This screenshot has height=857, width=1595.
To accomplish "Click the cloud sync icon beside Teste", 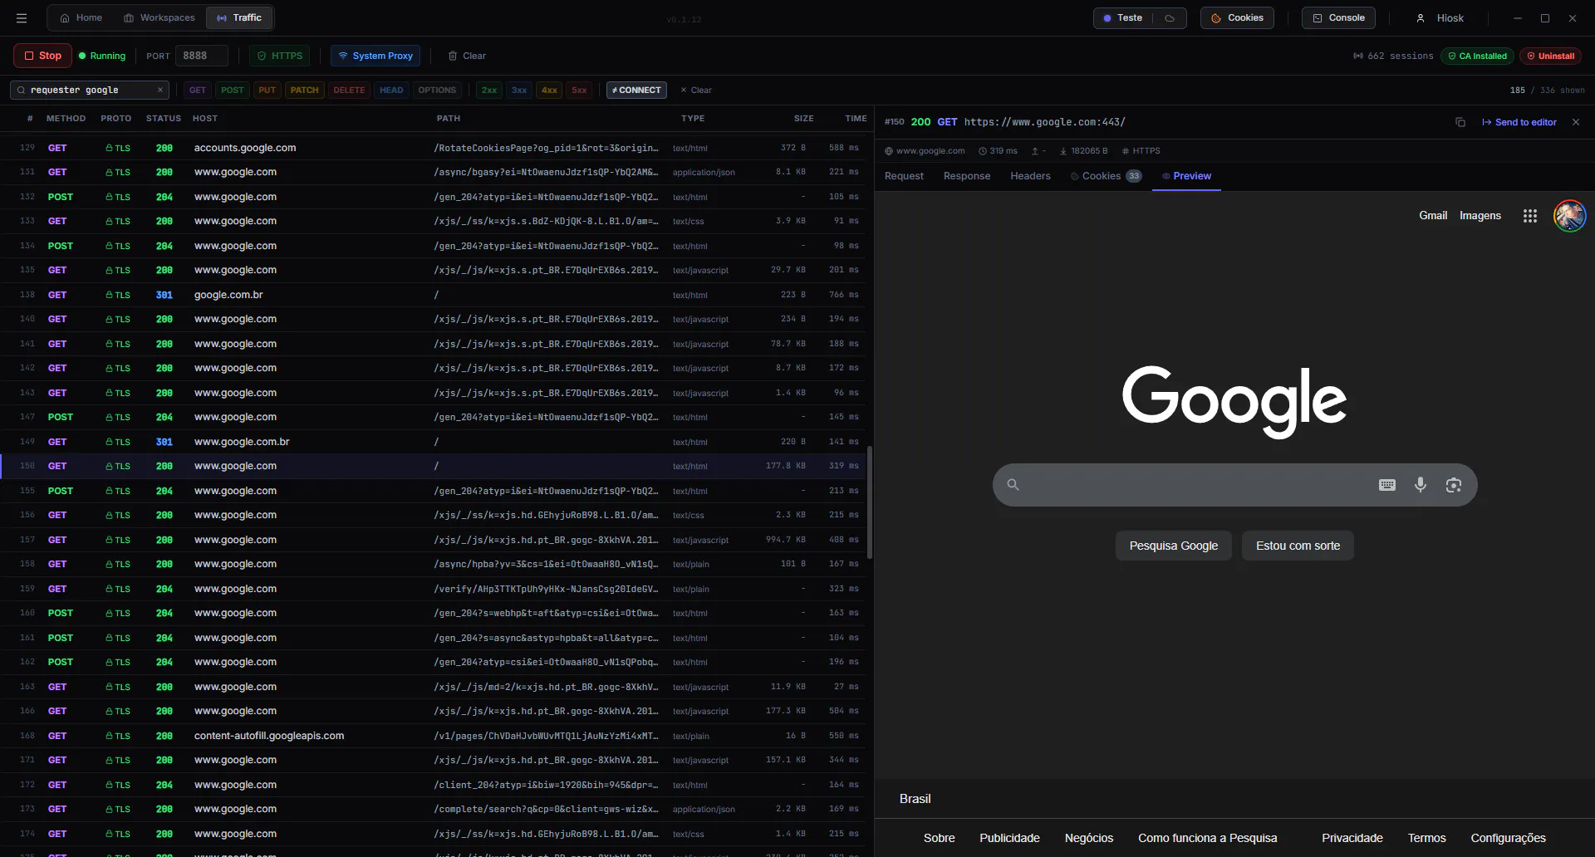I will pos(1170,18).
